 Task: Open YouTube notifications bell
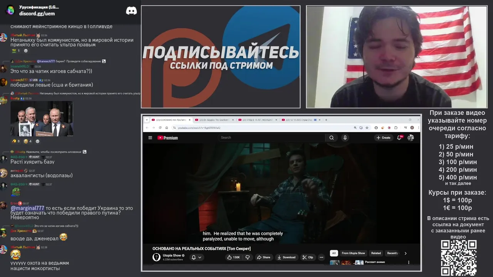click(x=399, y=138)
